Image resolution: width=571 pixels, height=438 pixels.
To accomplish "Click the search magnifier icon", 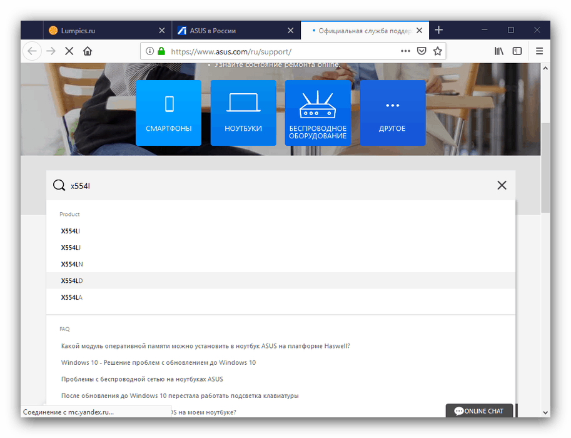I will tap(59, 185).
